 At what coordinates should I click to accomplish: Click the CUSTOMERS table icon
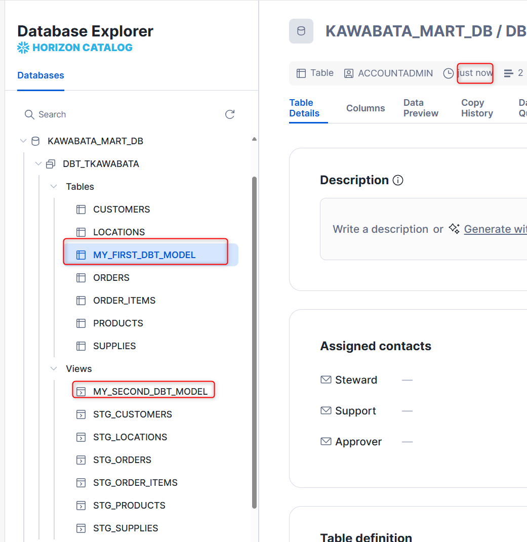coord(81,210)
